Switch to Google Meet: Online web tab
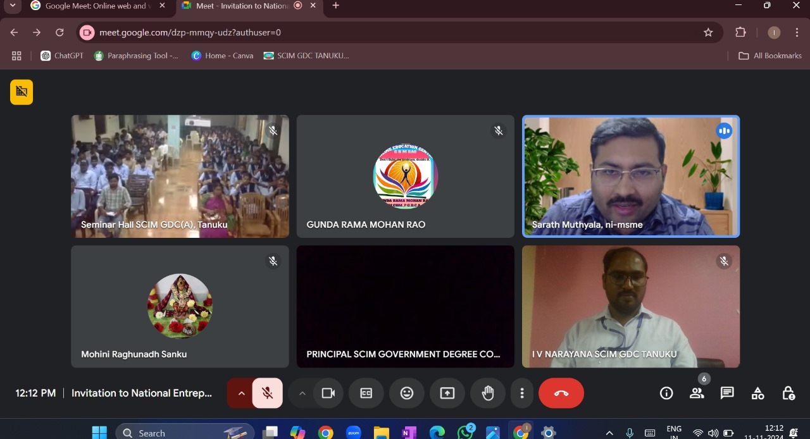Image resolution: width=810 pixels, height=439 pixels. pyautogui.click(x=95, y=6)
